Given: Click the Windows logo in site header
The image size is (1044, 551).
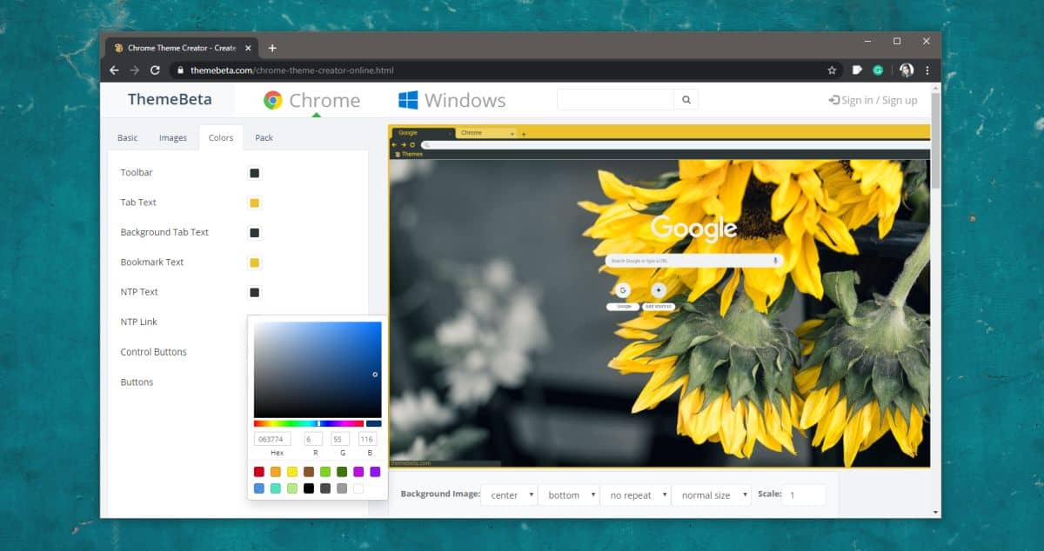Looking at the screenshot, I should [x=408, y=101].
